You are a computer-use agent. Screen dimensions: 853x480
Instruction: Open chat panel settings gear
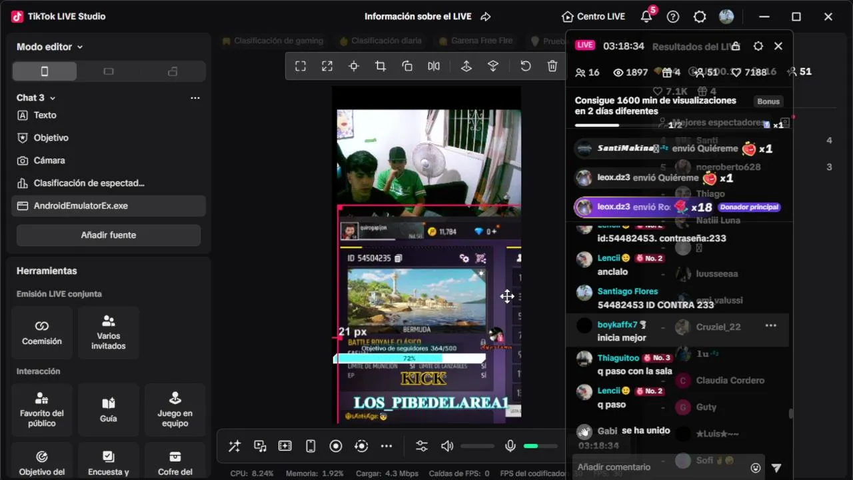(x=758, y=46)
